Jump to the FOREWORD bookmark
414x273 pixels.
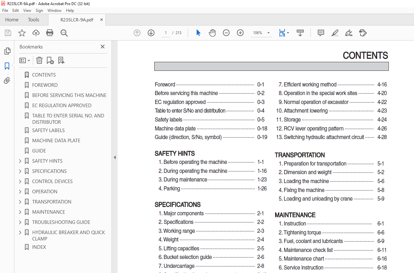click(45, 85)
